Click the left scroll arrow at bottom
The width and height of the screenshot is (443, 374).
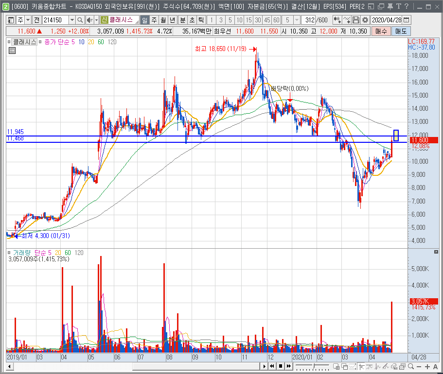10,367
